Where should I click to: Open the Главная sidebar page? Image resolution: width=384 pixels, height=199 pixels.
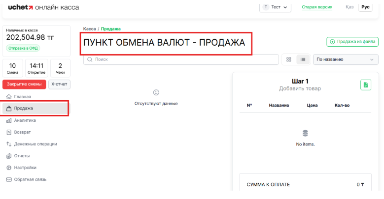23,97
